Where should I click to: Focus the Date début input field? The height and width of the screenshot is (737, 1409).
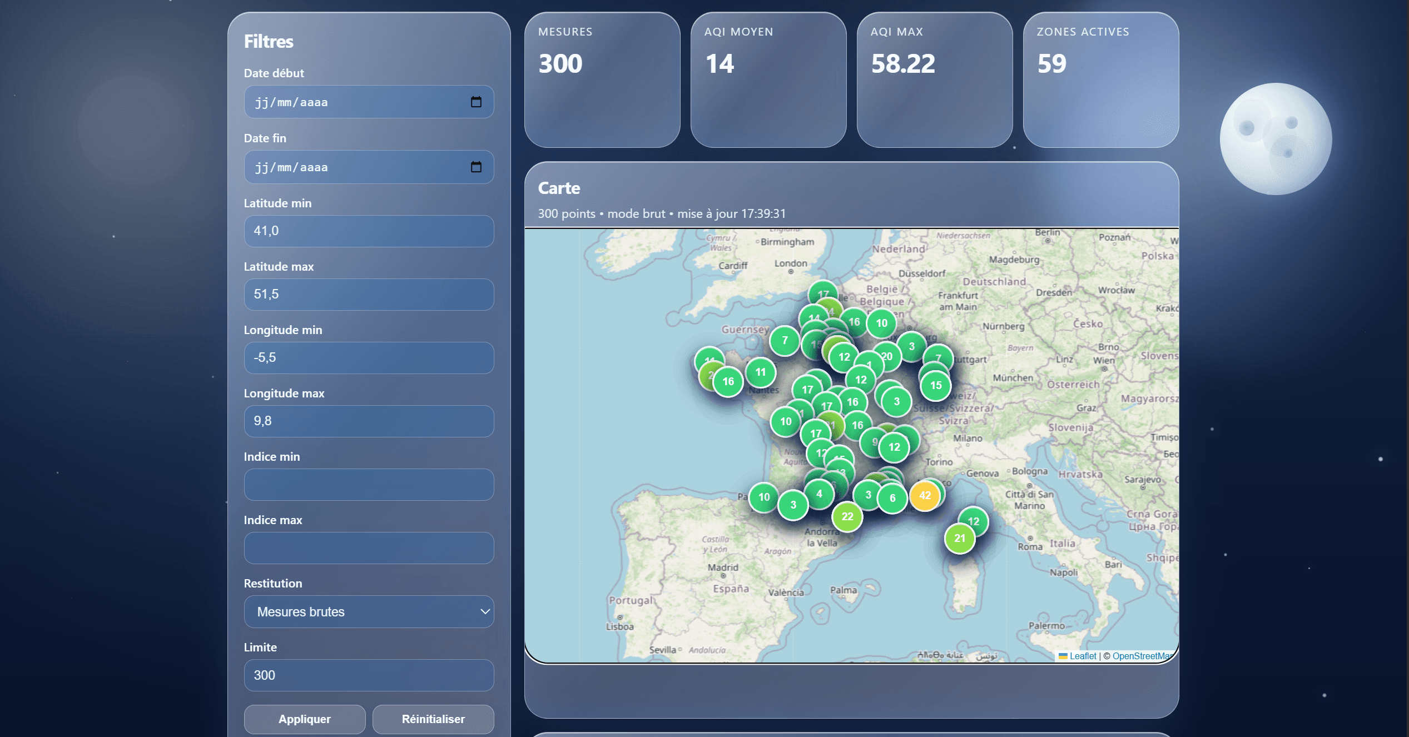pyautogui.click(x=369, y=102)
